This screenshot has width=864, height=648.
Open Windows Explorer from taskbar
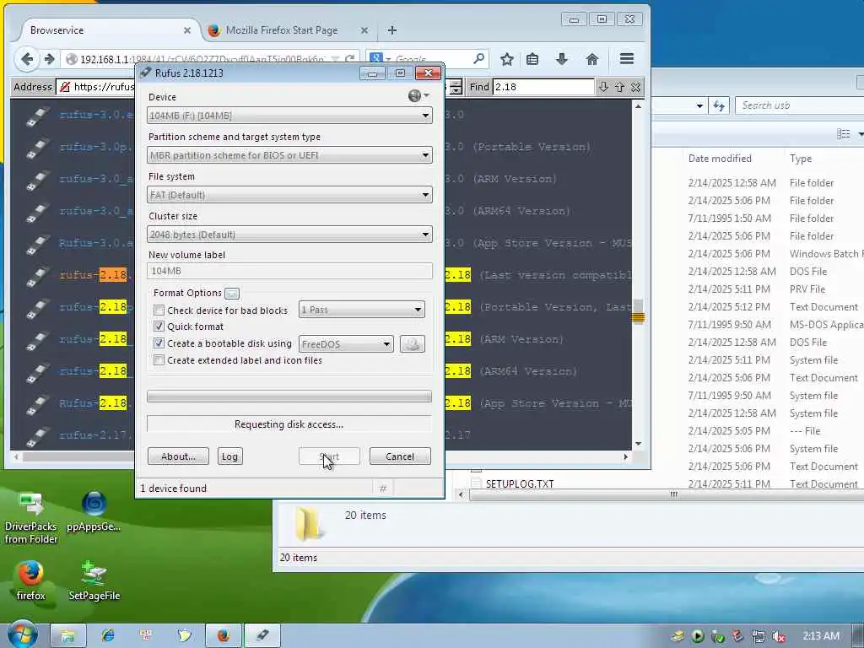point(67,635)
